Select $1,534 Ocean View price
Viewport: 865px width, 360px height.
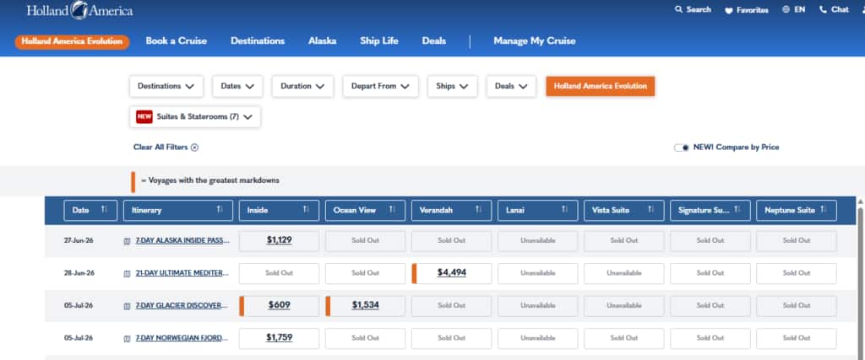pos(365,305)
